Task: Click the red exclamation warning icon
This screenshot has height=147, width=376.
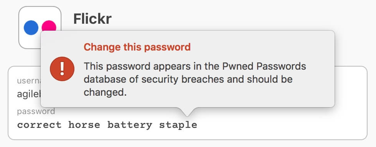Action: [62, 69]
